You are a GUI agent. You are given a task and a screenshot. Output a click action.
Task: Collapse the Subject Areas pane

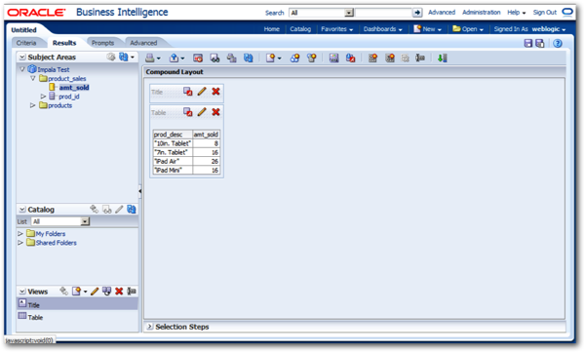coord(22,58)
